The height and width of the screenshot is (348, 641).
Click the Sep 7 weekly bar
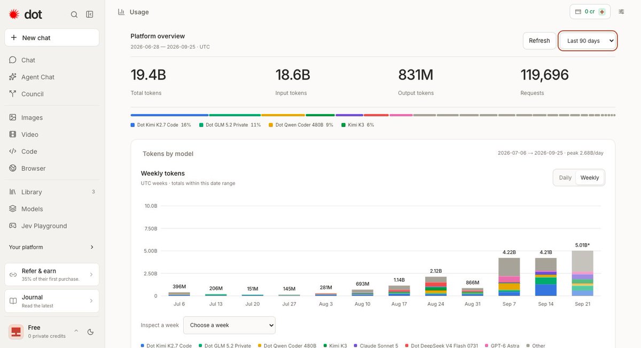coord(509,277)
